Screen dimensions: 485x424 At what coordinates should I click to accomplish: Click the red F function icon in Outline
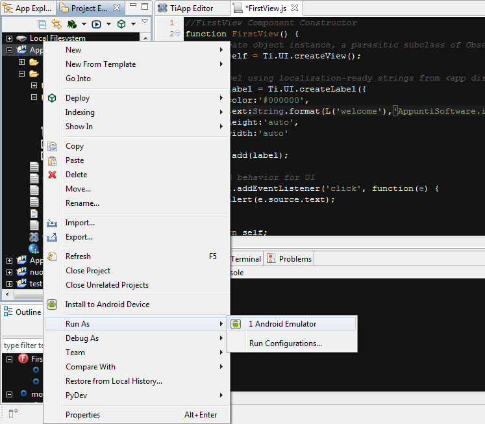[x=23, y=358]
